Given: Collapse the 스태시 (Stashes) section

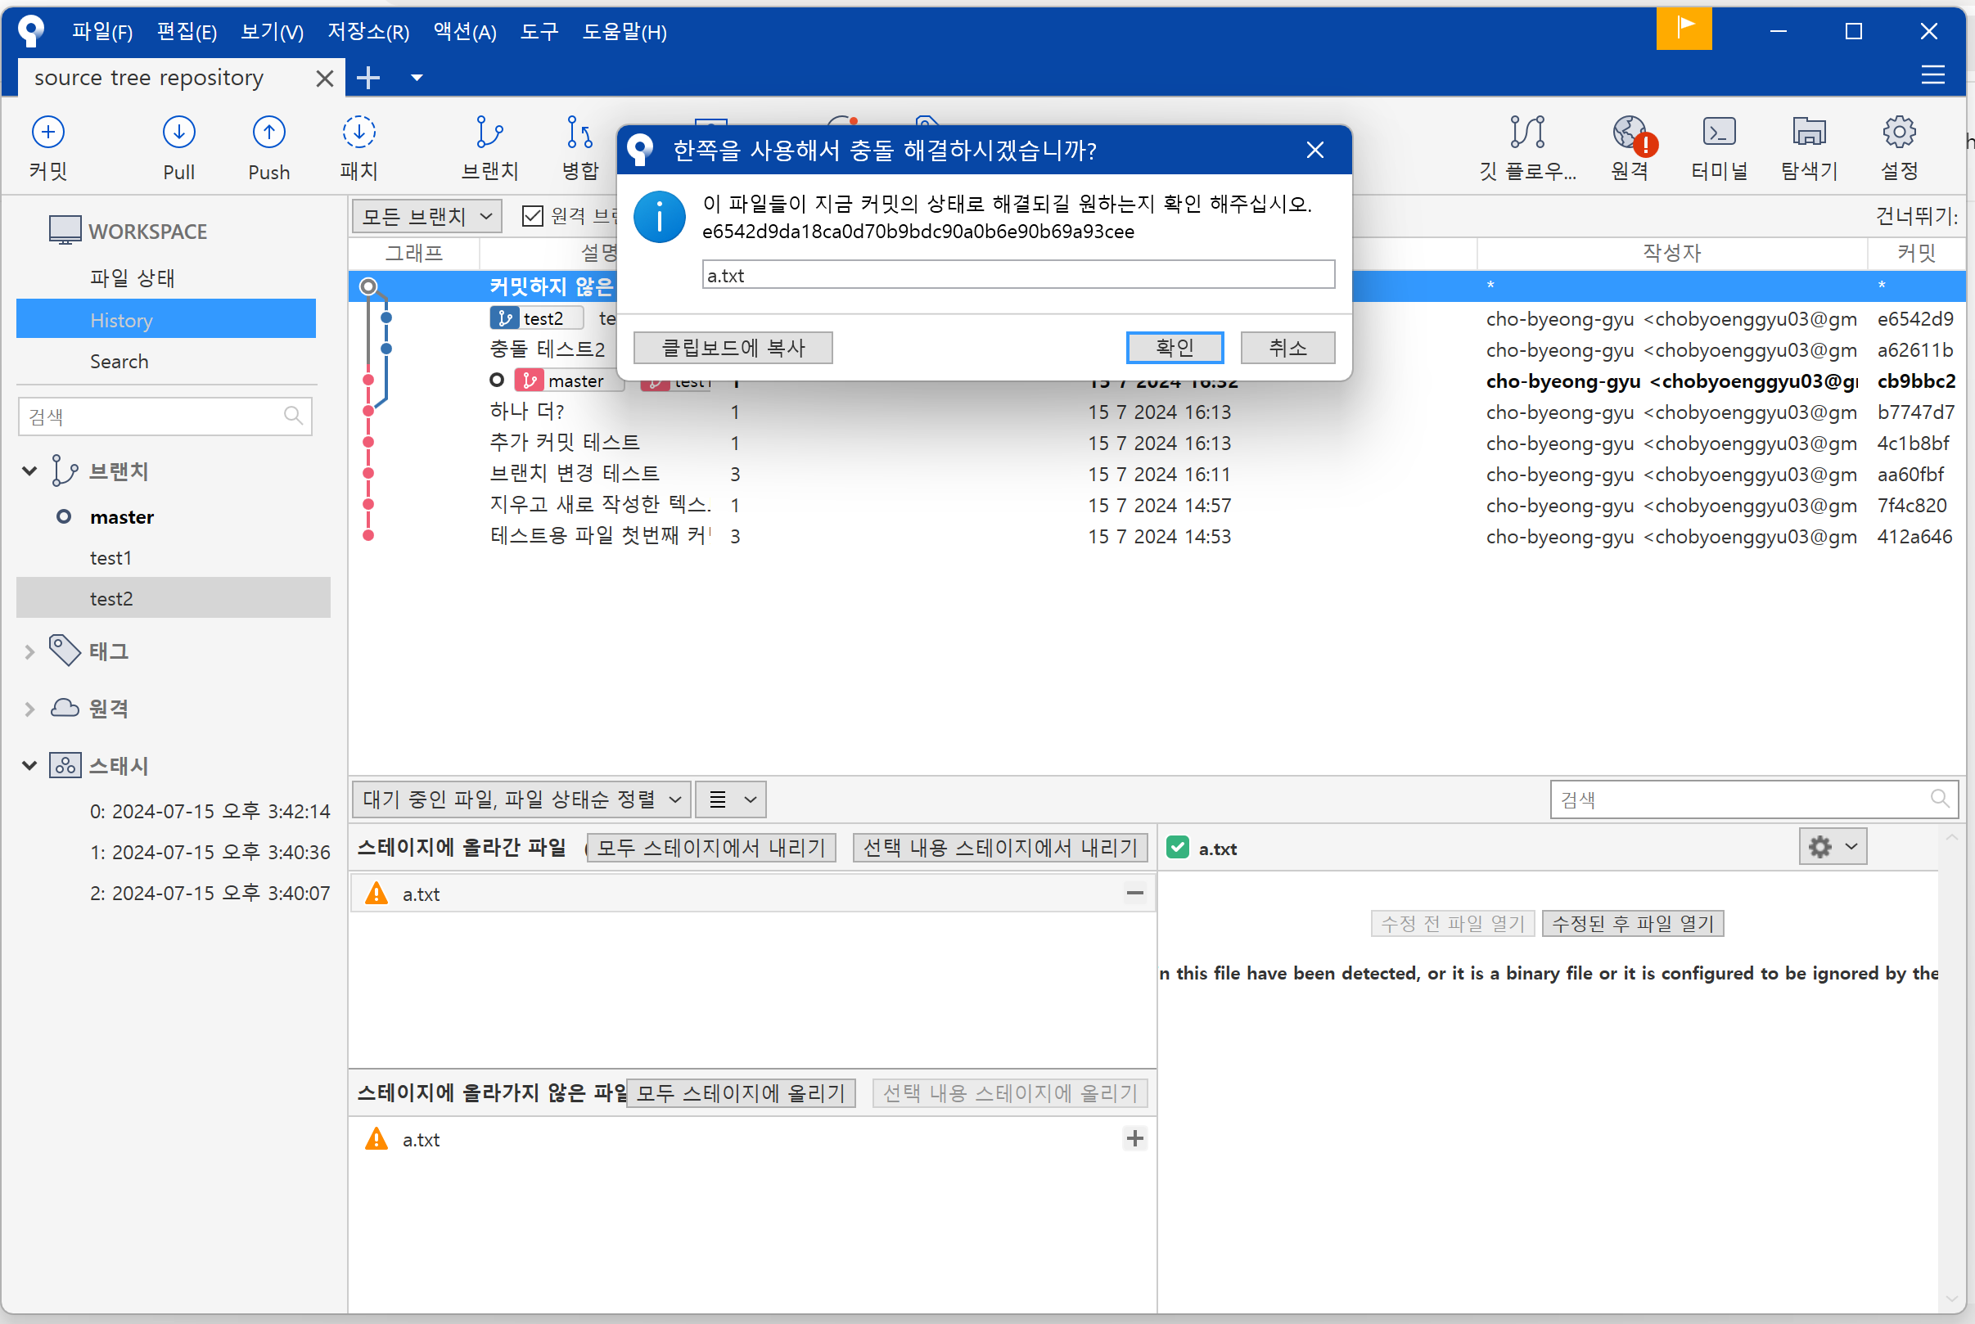Looking at the screenshot, I should (29, 765).
